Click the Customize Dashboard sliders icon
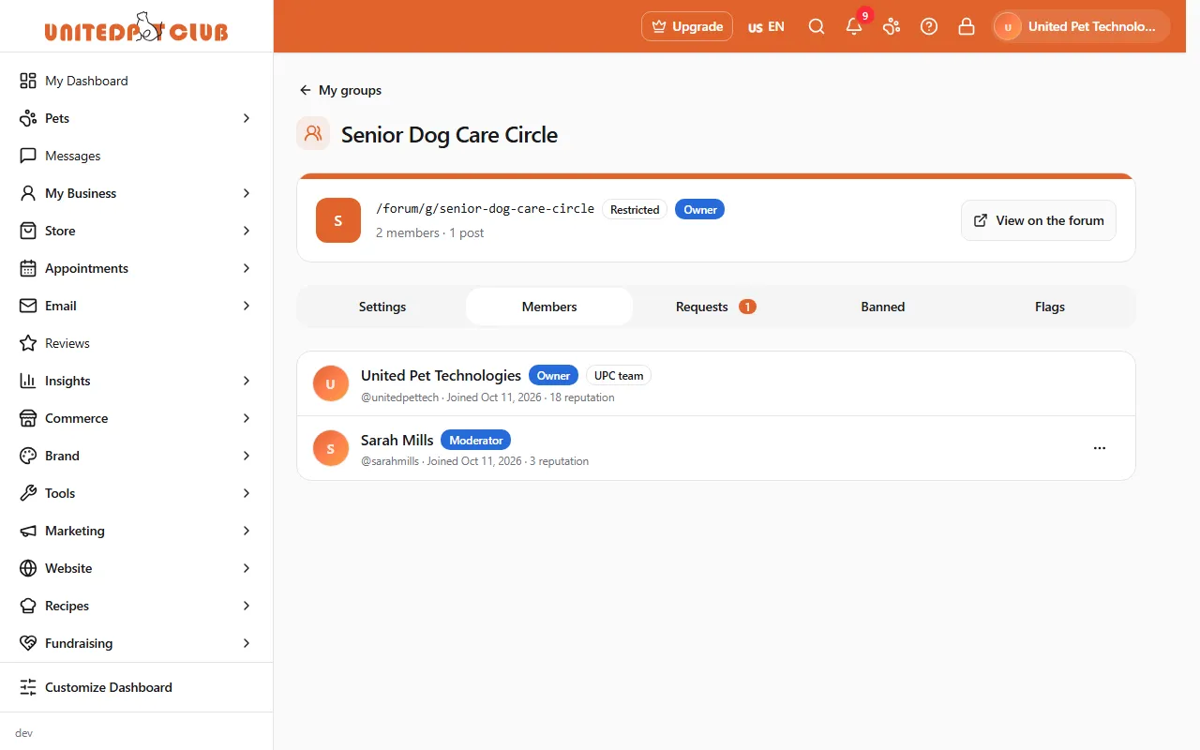 [x=28, y=687]
